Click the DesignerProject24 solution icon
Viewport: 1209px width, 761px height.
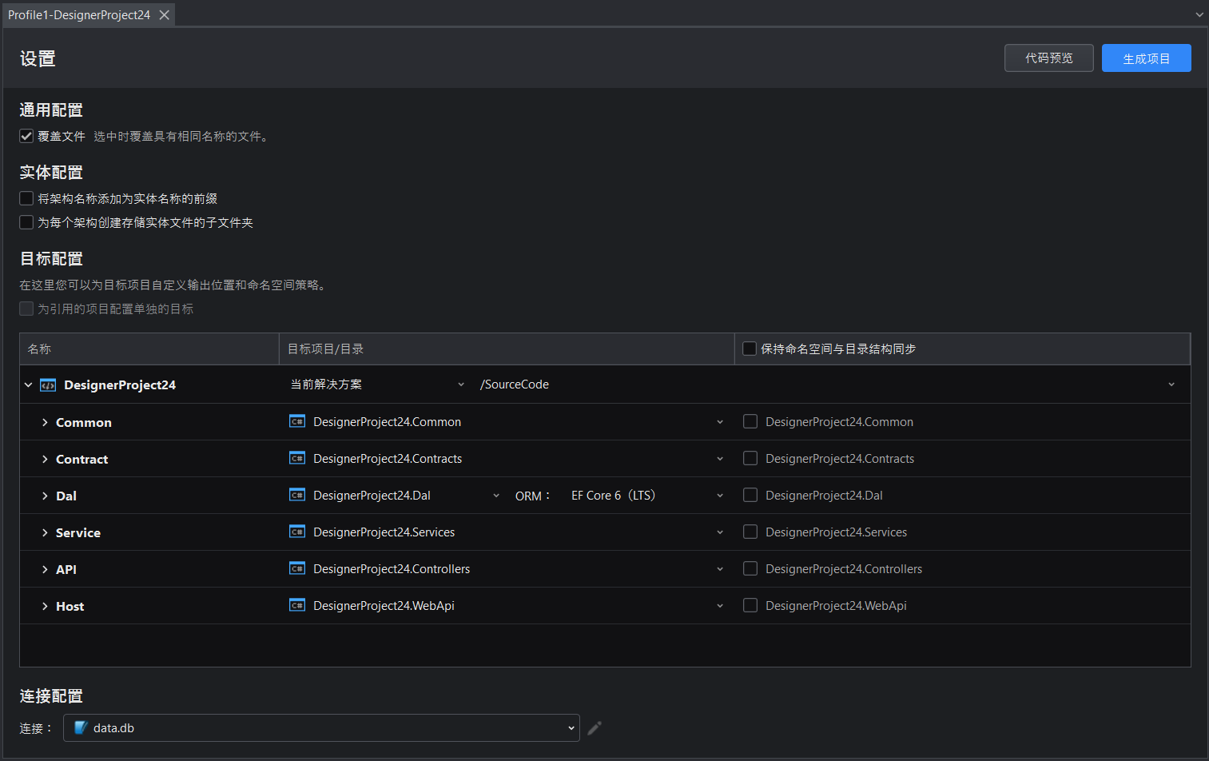[48, 385]
